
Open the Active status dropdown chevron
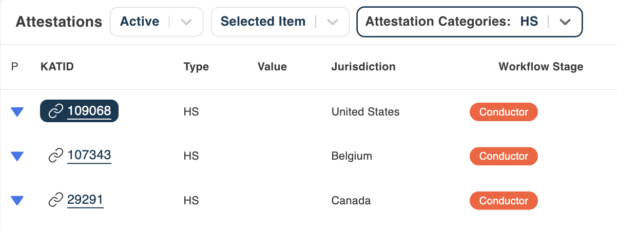(186, 22)
